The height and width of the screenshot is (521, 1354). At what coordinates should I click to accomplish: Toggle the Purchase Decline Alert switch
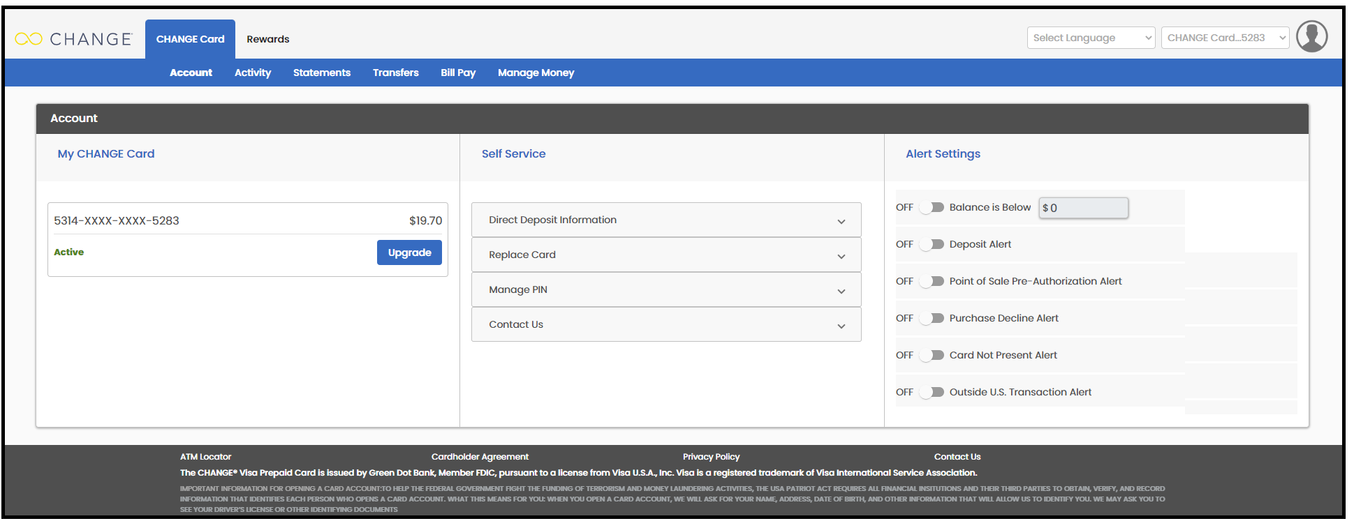pos(932,318)
